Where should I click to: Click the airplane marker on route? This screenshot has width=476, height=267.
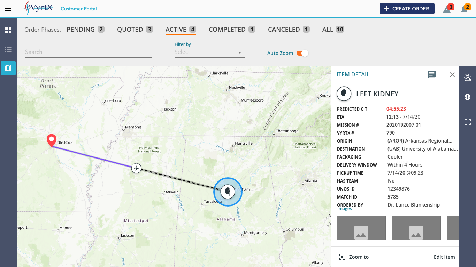pos(137,168)
